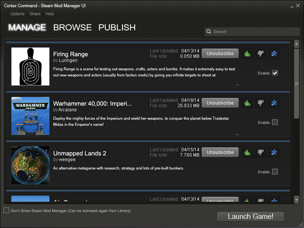
Task: Open the Options menu
Action: coord(17,14)
